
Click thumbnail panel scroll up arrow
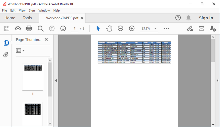50,61
